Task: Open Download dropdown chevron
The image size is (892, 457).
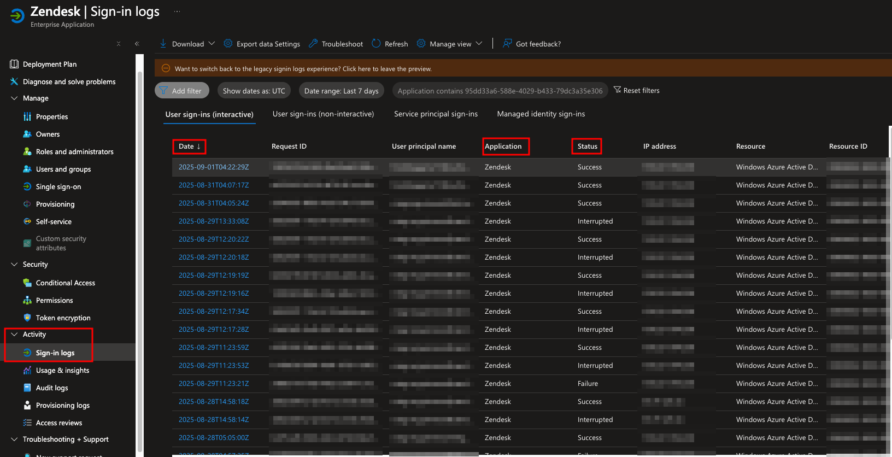Action: (x=212, y=43)
